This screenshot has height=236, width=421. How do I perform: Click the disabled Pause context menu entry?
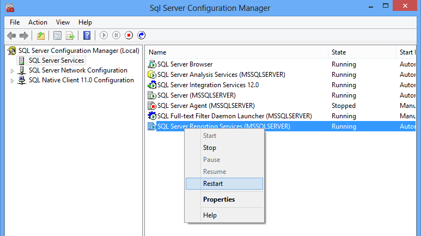pos(224,160)
